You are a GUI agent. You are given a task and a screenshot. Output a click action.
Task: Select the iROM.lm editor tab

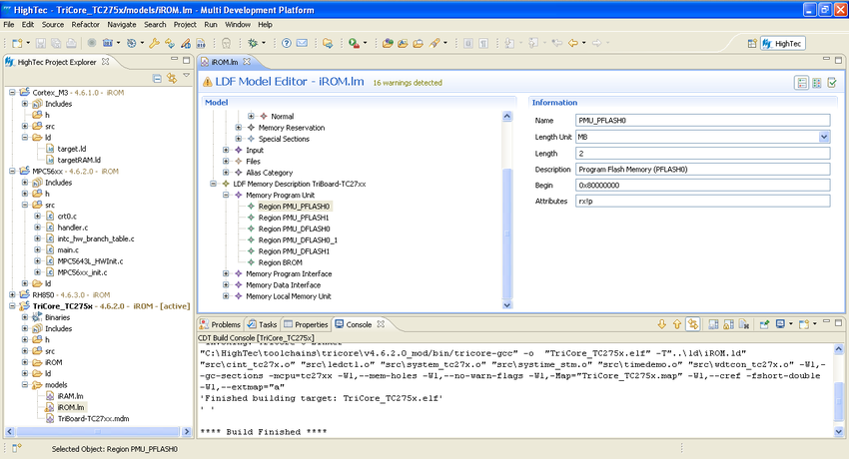[x=224, y=62]
